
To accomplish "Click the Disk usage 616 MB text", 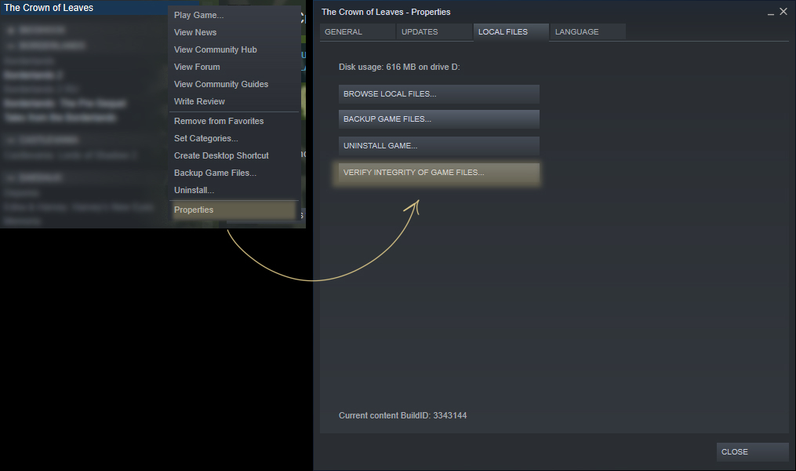I will (x=399, y=67).
